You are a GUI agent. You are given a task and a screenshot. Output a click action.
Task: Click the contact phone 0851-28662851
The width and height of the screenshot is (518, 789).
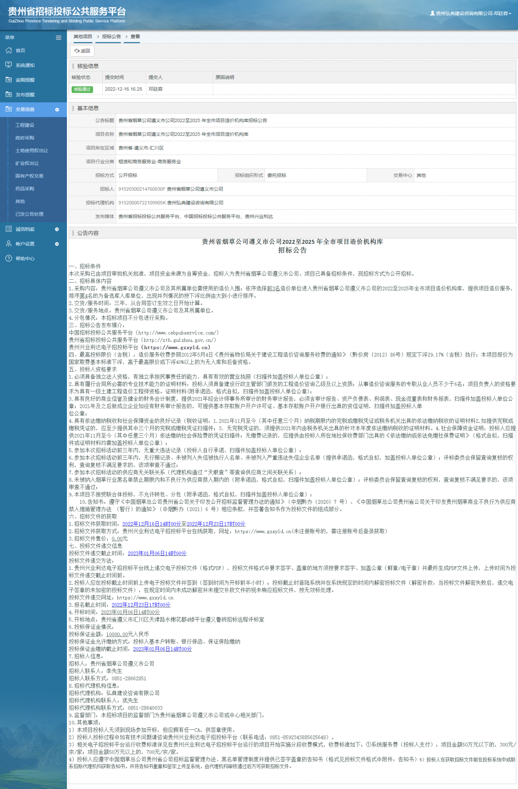[129, 679]
